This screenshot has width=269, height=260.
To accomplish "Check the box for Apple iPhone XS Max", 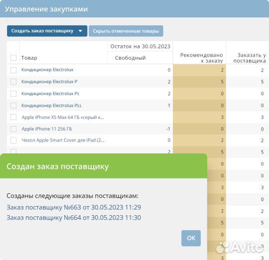I will [x=13, y=118].
